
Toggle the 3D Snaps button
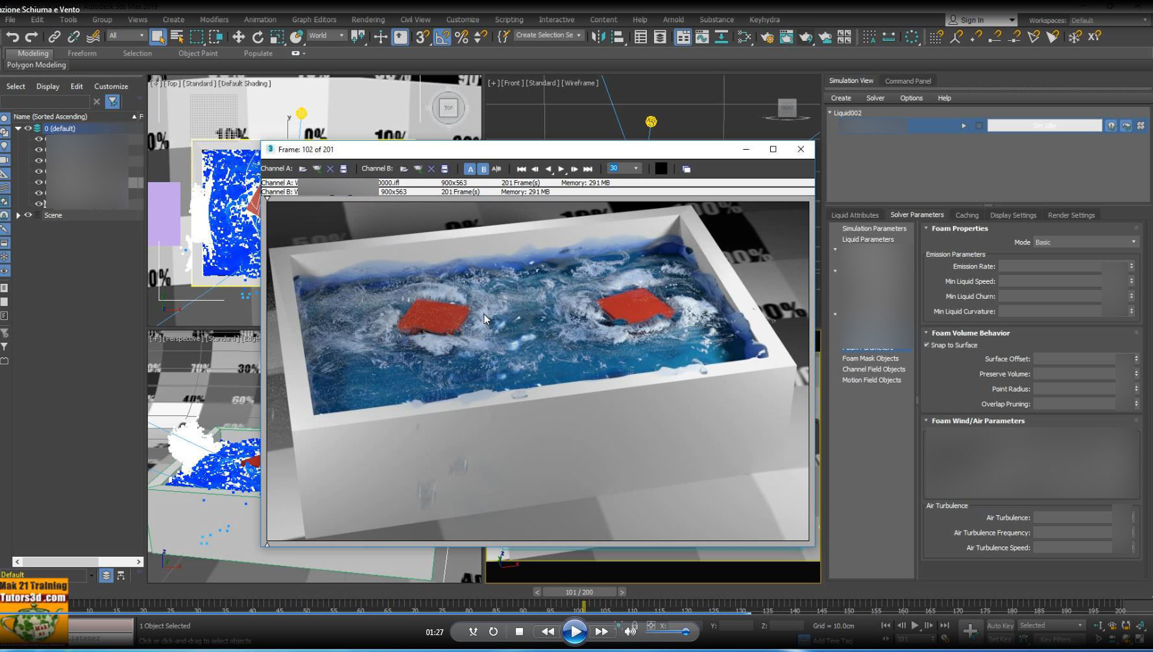pos(422,37)
